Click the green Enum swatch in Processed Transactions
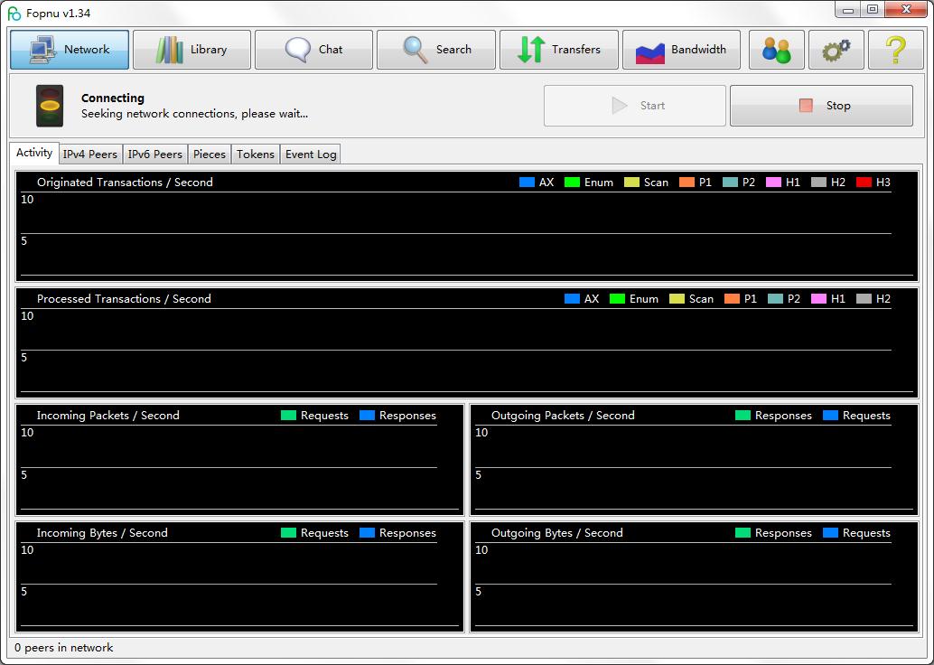The image size is (934, 665). tap(618, 299)
